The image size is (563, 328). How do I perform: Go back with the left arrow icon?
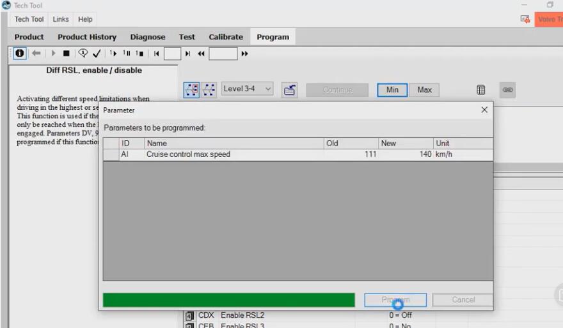pos(36,54)
